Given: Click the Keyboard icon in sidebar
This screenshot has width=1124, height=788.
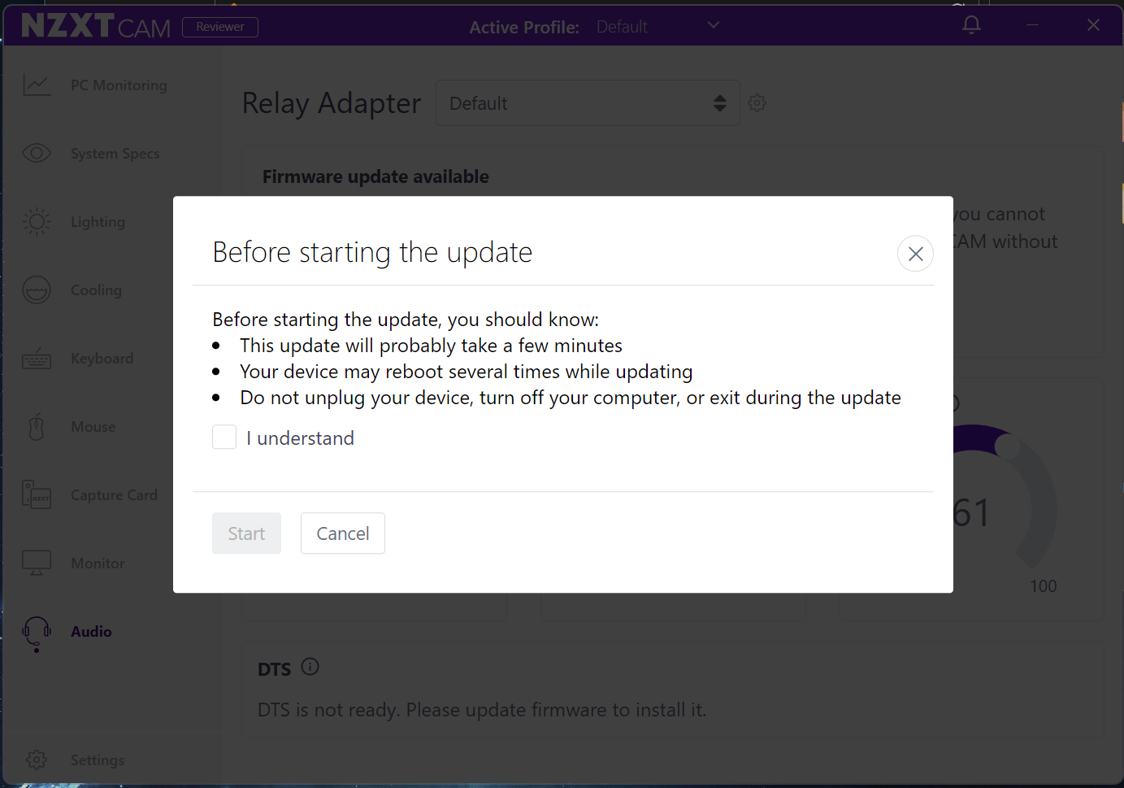Looking at the screenshot, I should click(37, 358).
